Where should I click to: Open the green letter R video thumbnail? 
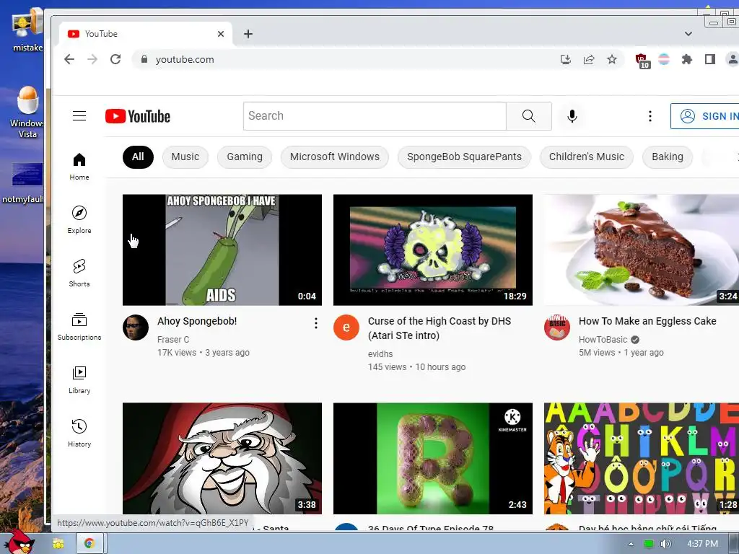(433, 458)
